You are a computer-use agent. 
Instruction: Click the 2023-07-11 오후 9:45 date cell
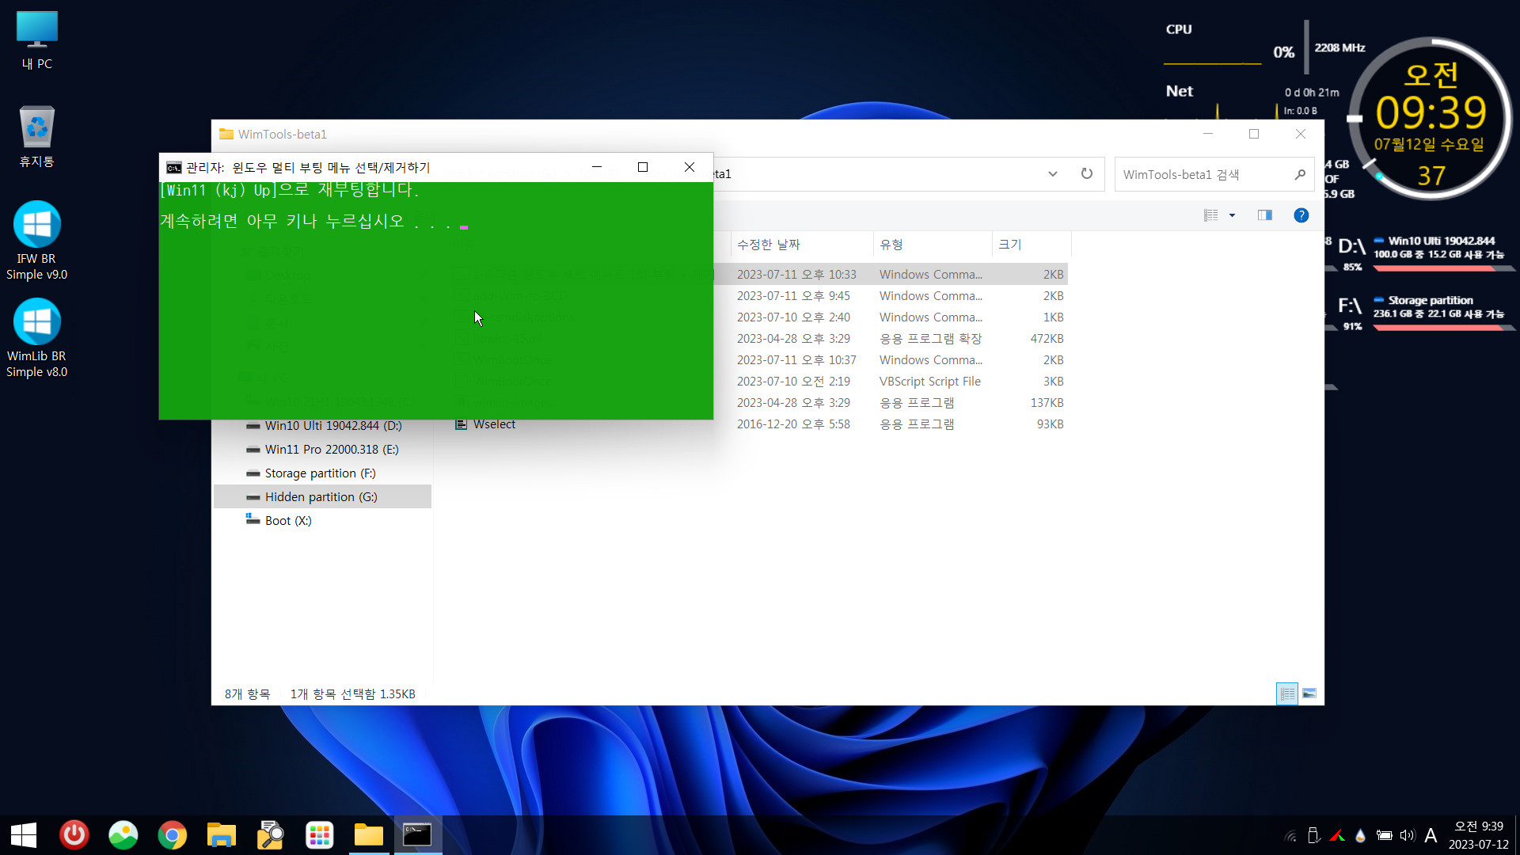point(793,296)
